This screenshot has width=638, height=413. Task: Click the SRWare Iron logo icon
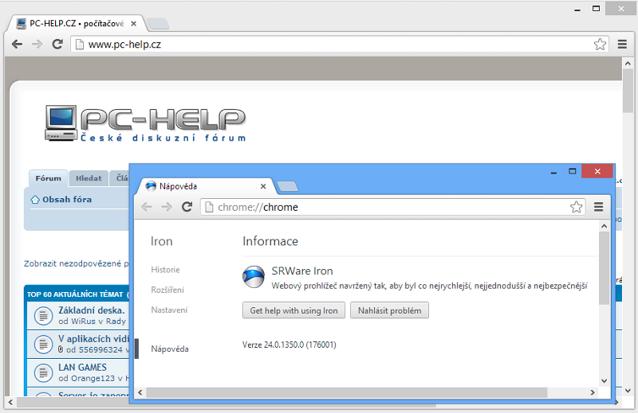(x=254, y=277)
